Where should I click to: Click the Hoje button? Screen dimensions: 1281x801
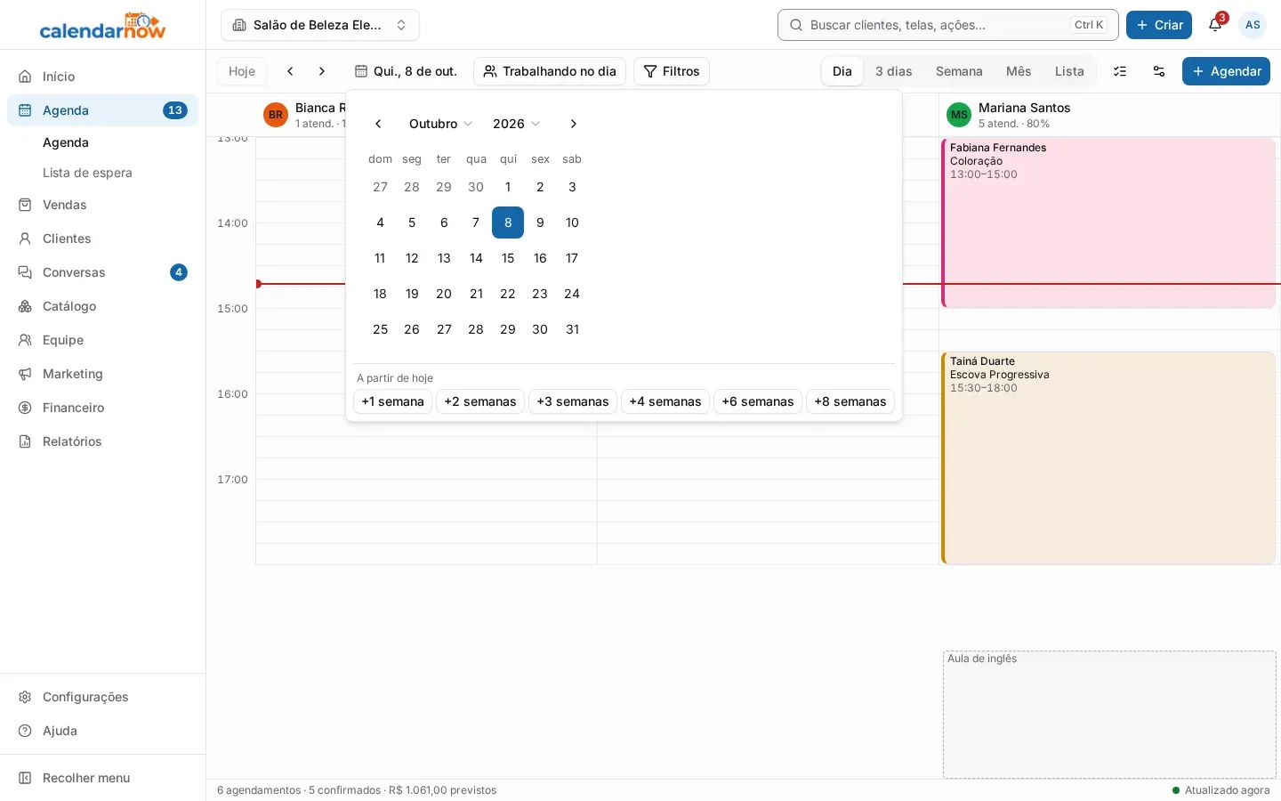pos(242,71)
